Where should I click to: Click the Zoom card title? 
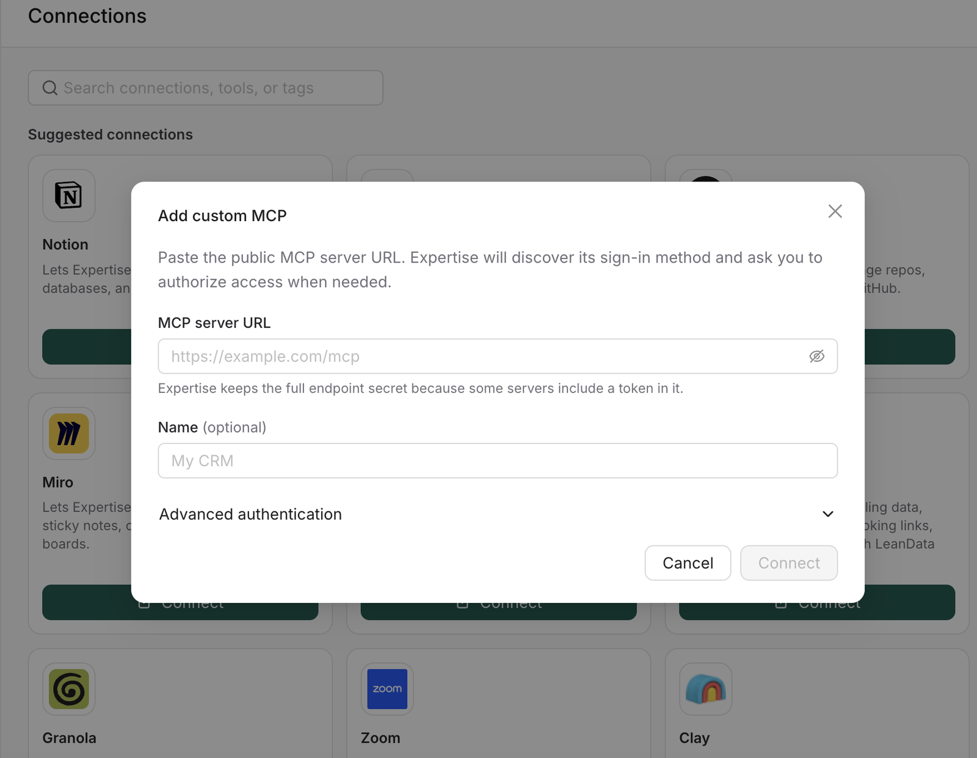click(380, 738)
